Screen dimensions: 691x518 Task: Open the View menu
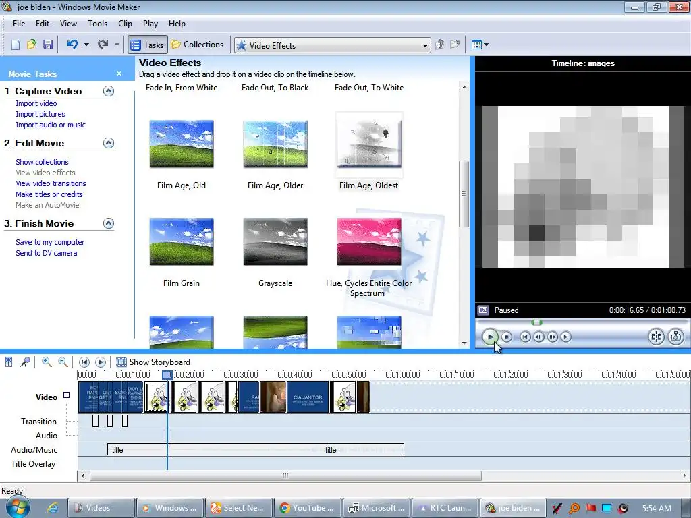(68, 24)
